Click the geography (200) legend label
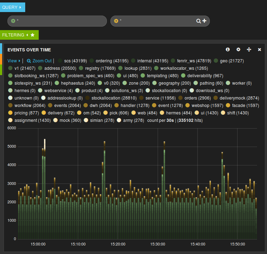267x254 pixels. pos(175,83)
